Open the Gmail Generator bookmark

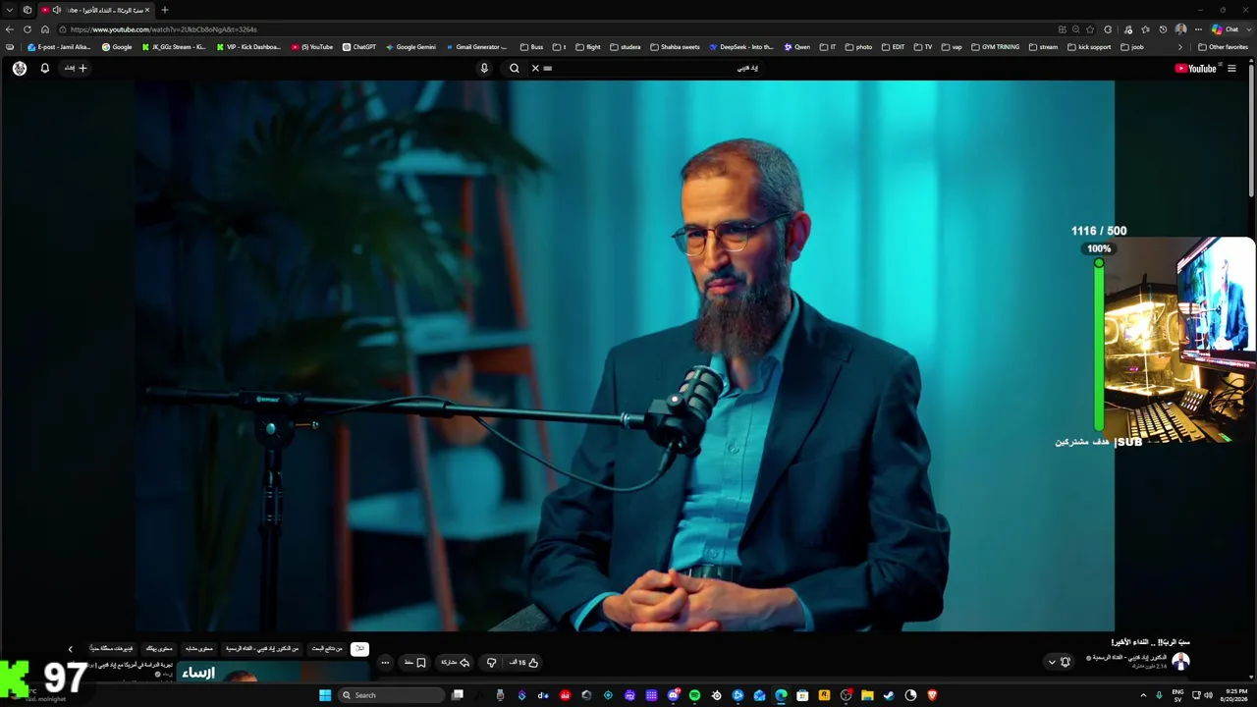[x=477, y=47]
